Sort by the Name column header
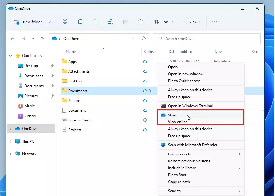 tap(71, 52)
